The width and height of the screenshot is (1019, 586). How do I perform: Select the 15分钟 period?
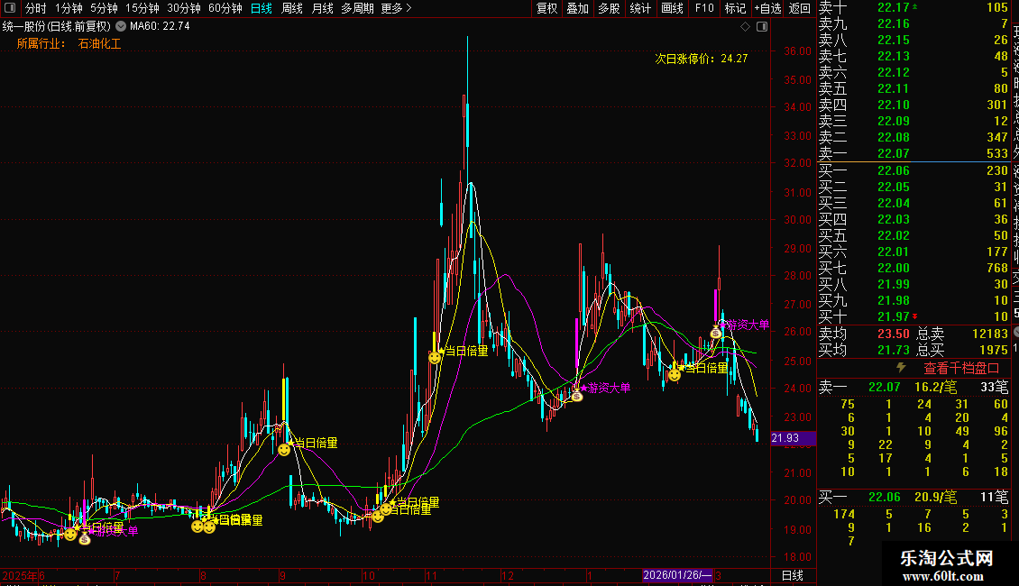[142, 8]
